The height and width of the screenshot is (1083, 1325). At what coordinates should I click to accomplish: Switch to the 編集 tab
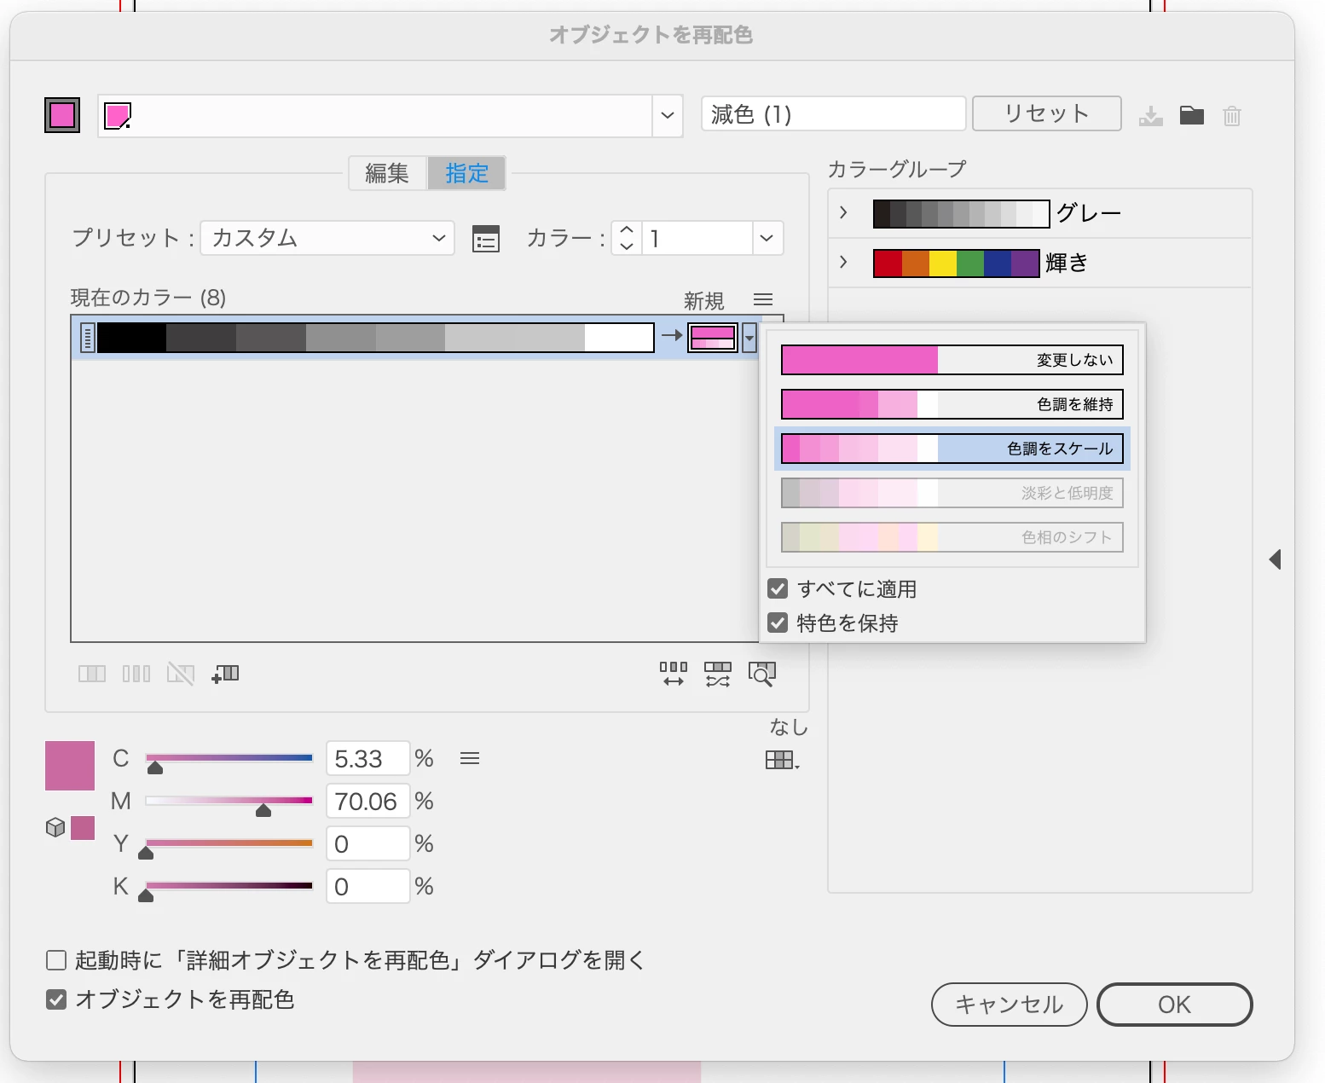coord(388,173)
